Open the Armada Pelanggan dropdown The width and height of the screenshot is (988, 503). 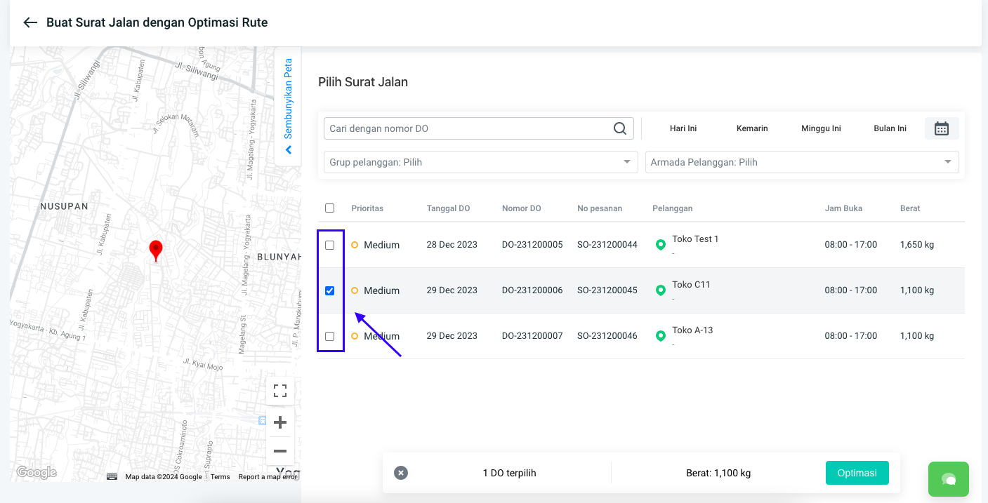[801, 162]
